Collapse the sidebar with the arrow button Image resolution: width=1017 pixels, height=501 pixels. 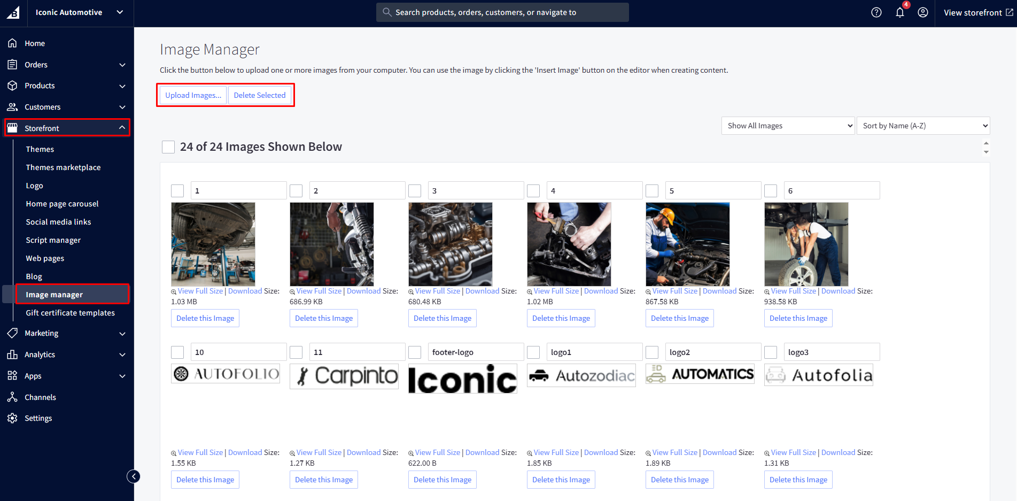134,476
